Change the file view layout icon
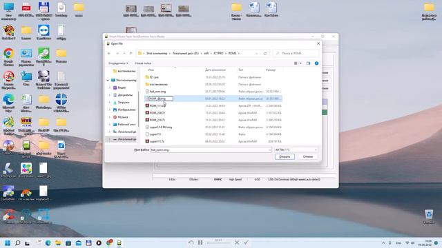442x248 pixels. (x=296, y=63)
